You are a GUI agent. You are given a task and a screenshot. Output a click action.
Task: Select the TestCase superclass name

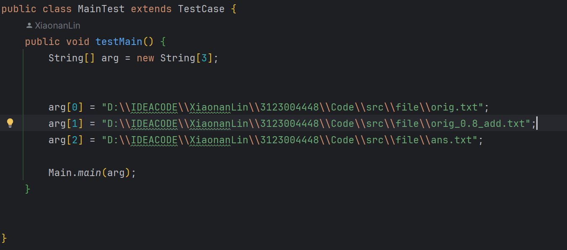coord(201,9)
